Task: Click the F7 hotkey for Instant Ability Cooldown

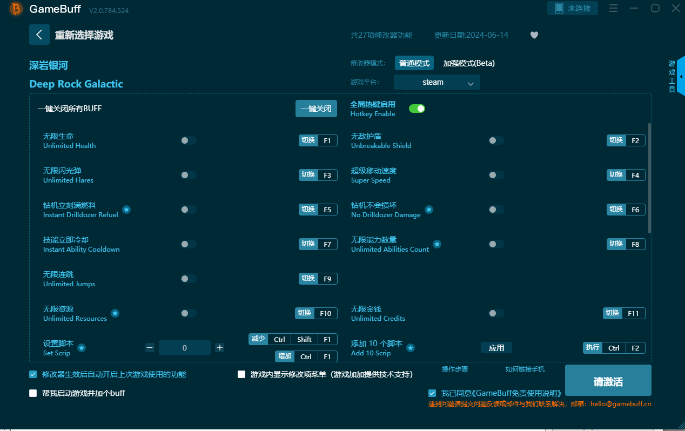Action: tap(327, 244)
